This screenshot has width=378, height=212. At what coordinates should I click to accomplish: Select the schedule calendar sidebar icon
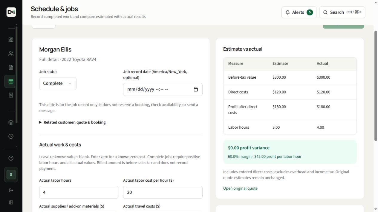pyautogui.click(x=11, y=81)
